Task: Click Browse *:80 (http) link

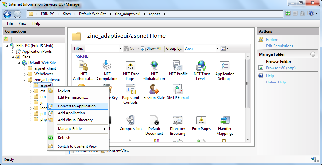Action: (280, 68)
